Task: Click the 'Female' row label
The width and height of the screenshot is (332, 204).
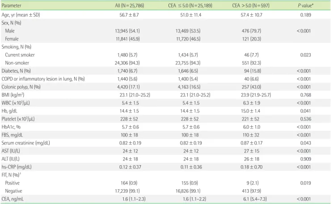Action: pyautogui.click(x=12, y=39)
